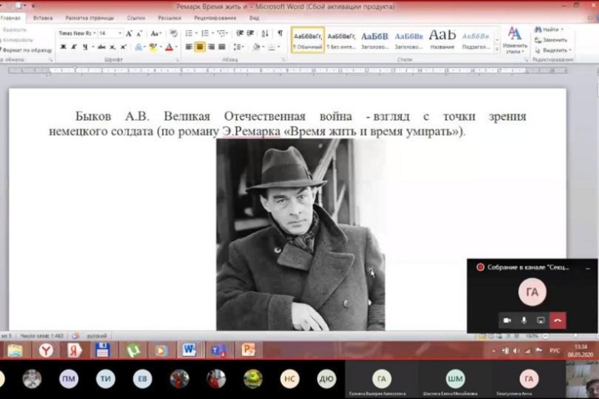
Task: Select the Remarque photo in the document
Action: 300,234
